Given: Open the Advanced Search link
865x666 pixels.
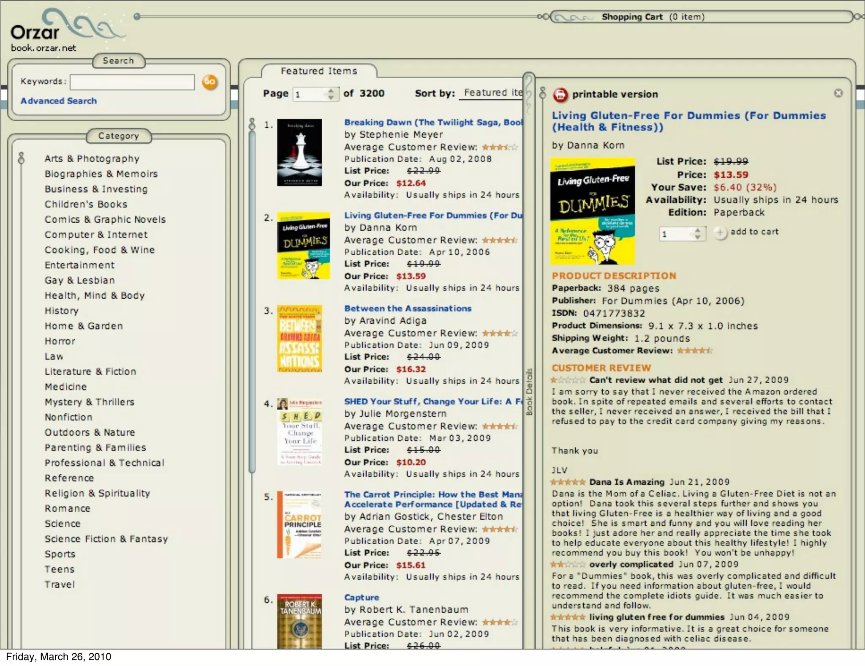Looking at the screenshot, I should coord(59,101).
